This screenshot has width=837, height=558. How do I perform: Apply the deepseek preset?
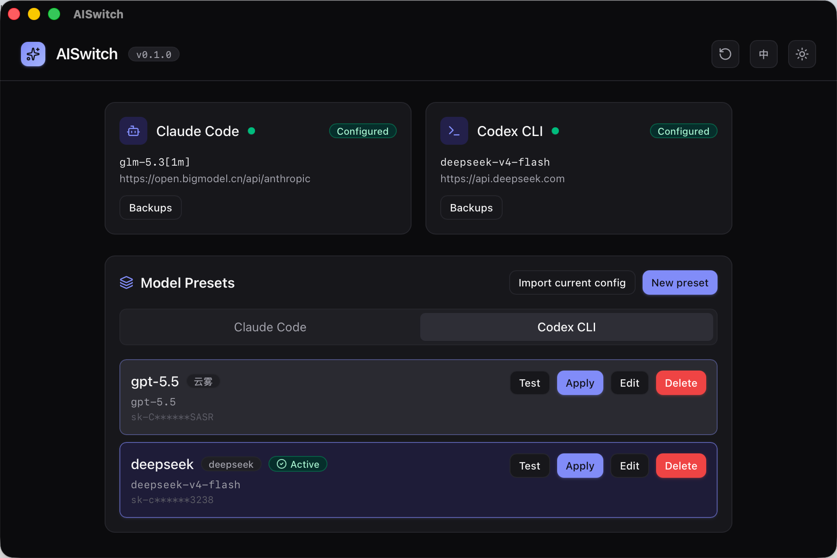tap(580, 466)
